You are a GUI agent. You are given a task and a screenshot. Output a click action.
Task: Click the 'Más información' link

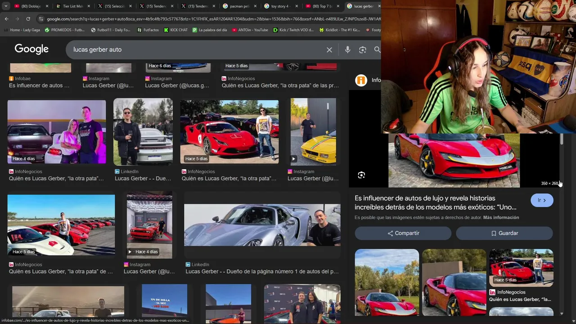point(501,217)
